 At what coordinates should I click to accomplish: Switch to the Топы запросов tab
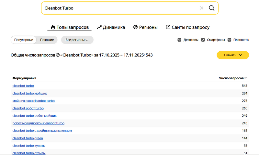[70, 27]
